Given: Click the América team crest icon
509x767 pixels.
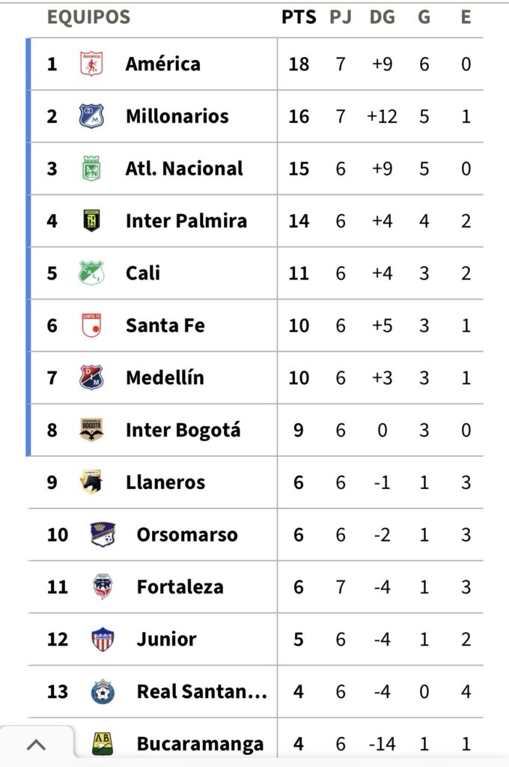Looking at the screenshot, I should [91, 64].
